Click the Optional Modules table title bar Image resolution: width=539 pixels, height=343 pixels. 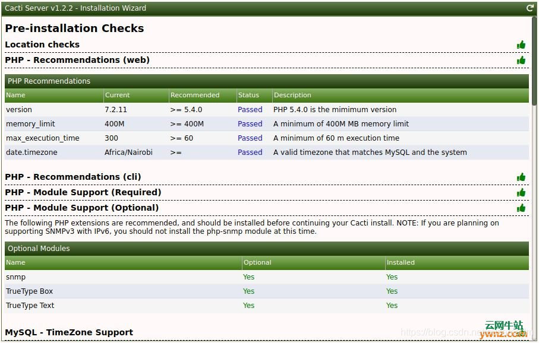point(267,249)
